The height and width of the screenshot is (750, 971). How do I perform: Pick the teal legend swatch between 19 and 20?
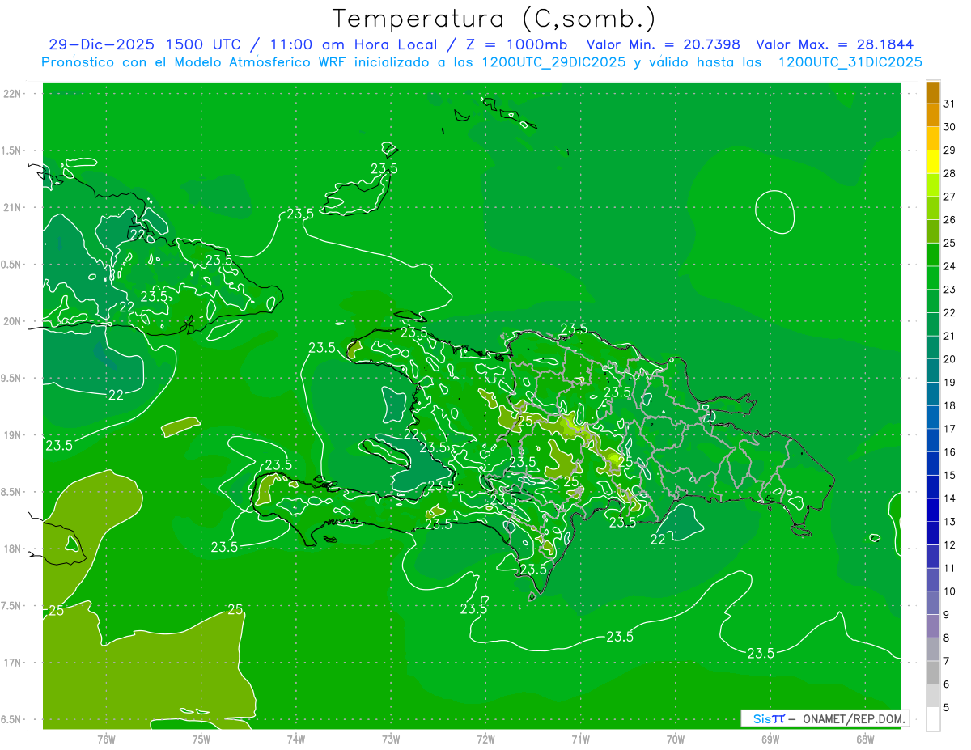pyautogui.click(x=933, y=371)
